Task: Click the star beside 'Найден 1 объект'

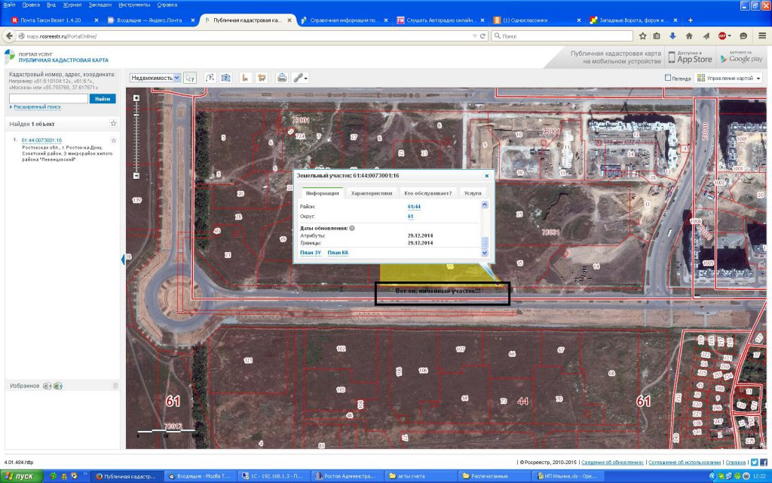Action: 113,123
